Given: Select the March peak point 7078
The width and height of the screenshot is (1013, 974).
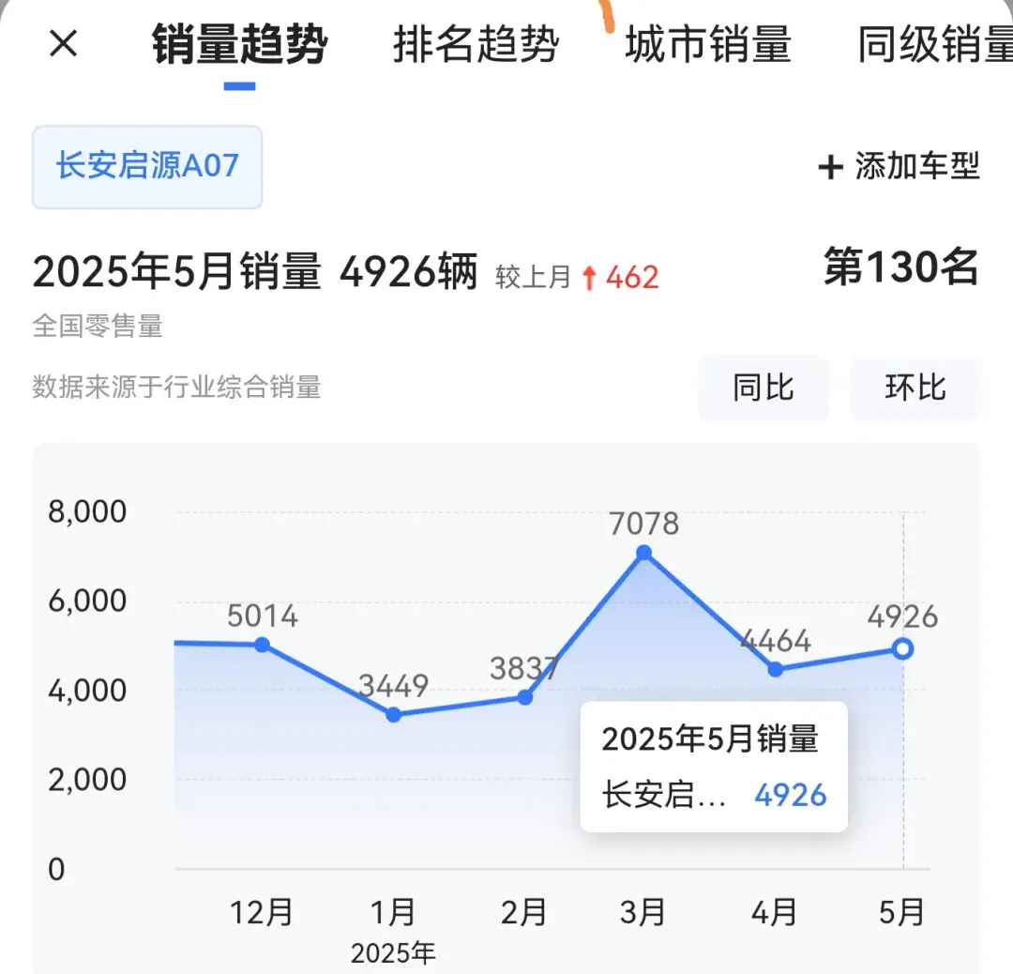Looking at the screenshot, I should (644, 553).
